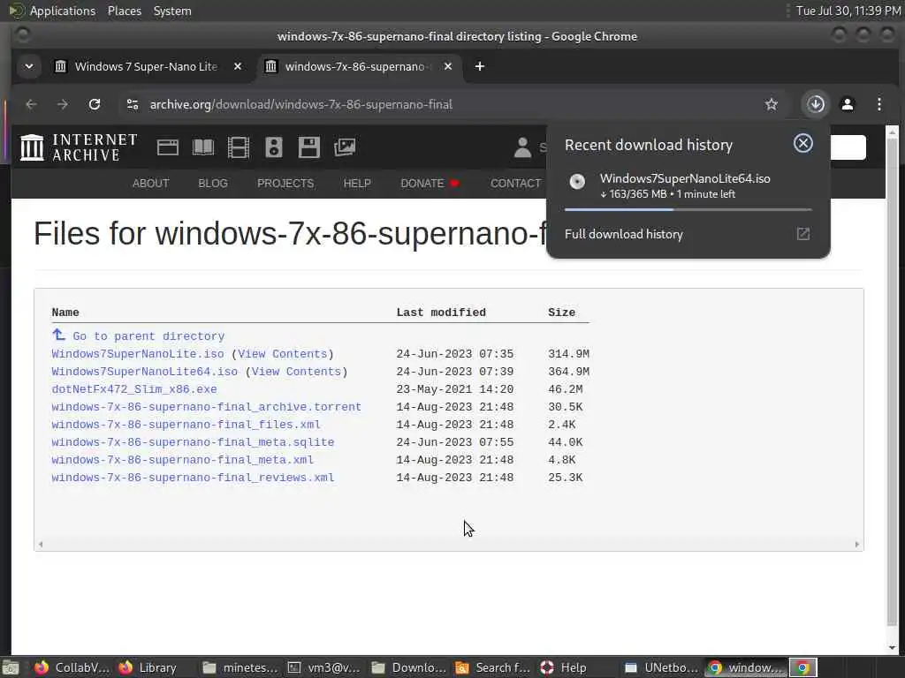Open a new tab with the plus button
905x678 pixels.
480,66
